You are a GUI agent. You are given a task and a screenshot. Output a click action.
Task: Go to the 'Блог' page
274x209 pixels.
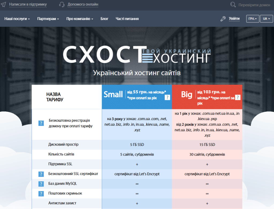point(104,19)
